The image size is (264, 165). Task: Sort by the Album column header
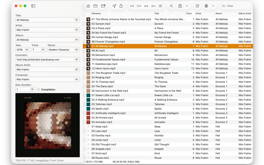pos(219,13)
